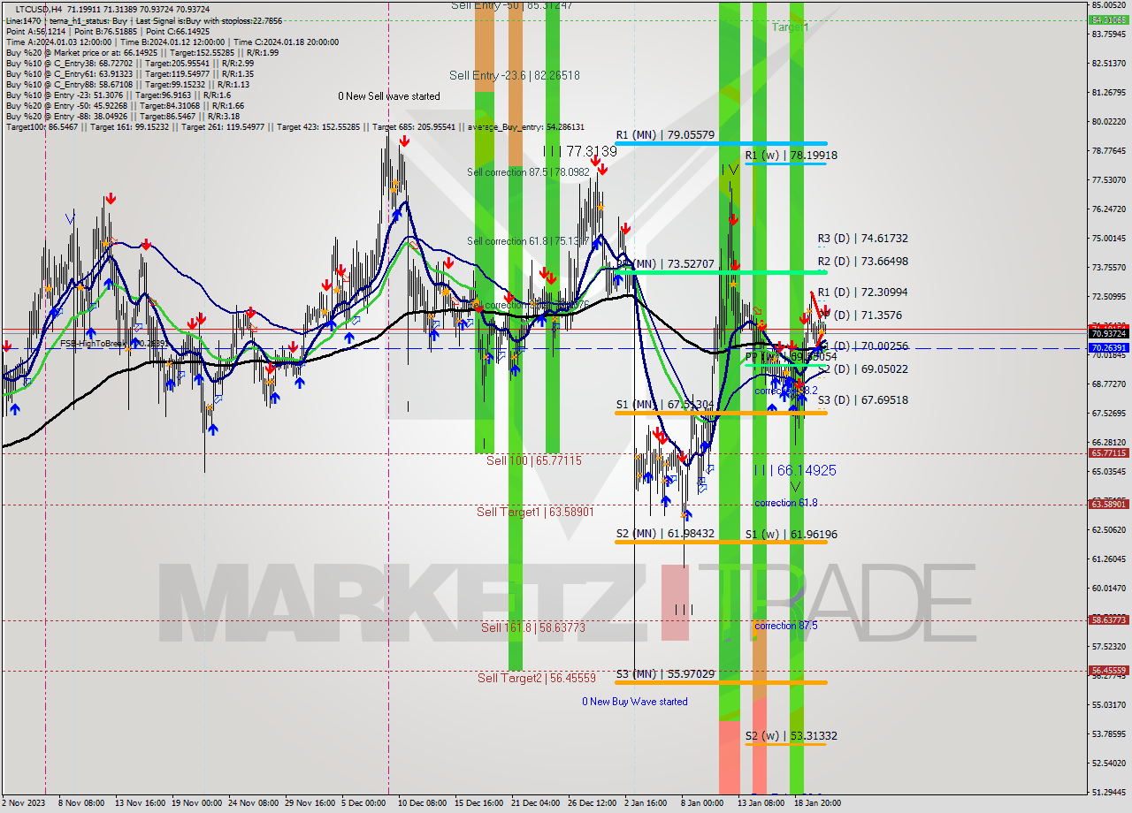Select the blue dashed line at 70.26391

[531, 347]
